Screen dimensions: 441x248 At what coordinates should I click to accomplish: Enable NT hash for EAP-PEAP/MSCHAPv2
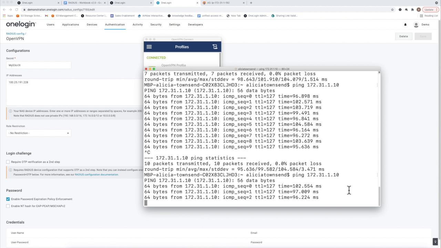click(x=8, y=206)
